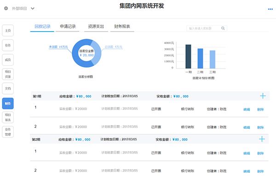Screen dimensions: 276x176
Task: Switch to the 回款记录 tab
Action: (x=42, y=27)
